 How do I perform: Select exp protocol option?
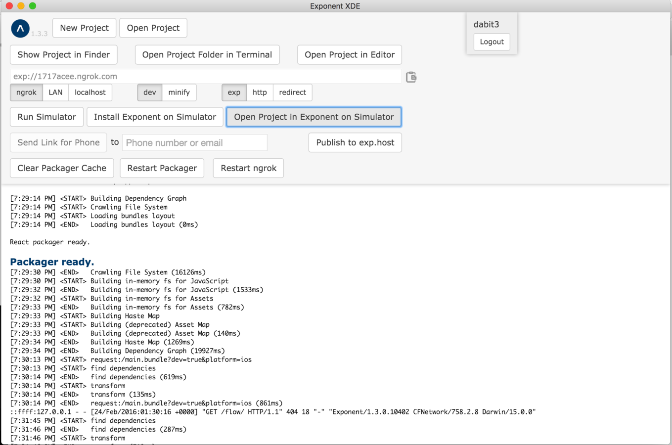[x=234, y=92]
